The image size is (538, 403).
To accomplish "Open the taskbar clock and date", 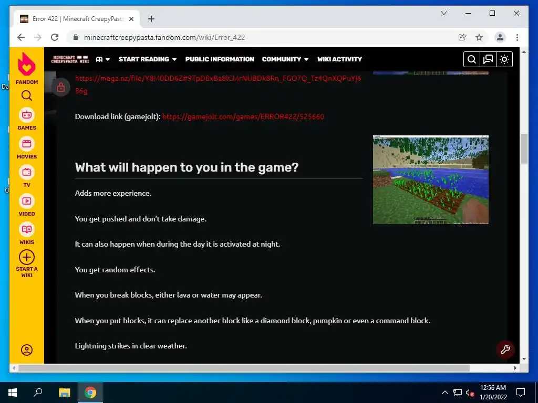I will click(x=493, y=393).
